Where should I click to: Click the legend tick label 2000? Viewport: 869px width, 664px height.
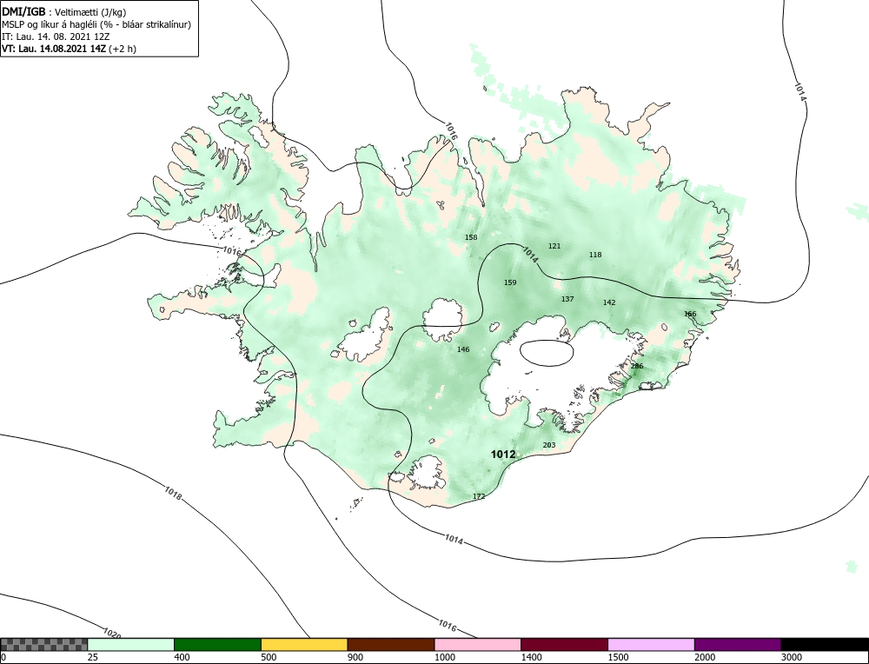pyautogui.click(x=705, y=657)
